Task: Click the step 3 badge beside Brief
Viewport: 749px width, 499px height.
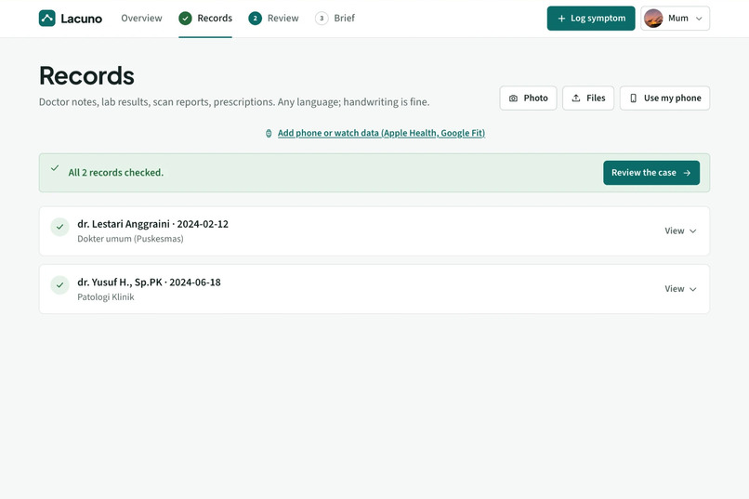Action: (x=322, y=19)
